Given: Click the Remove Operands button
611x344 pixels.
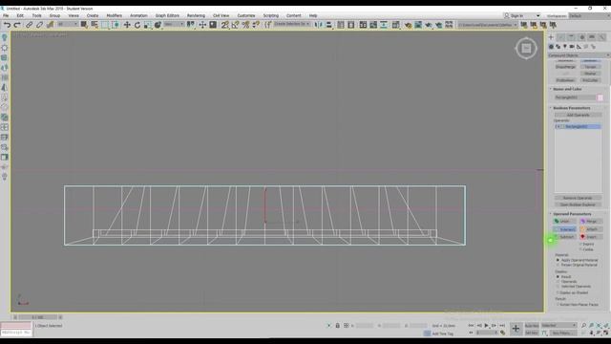Looking at the screenshot, I should pos(578,198).
